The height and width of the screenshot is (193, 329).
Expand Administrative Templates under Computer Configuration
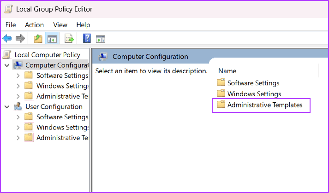pyautogui.click(x=18, y=96)
